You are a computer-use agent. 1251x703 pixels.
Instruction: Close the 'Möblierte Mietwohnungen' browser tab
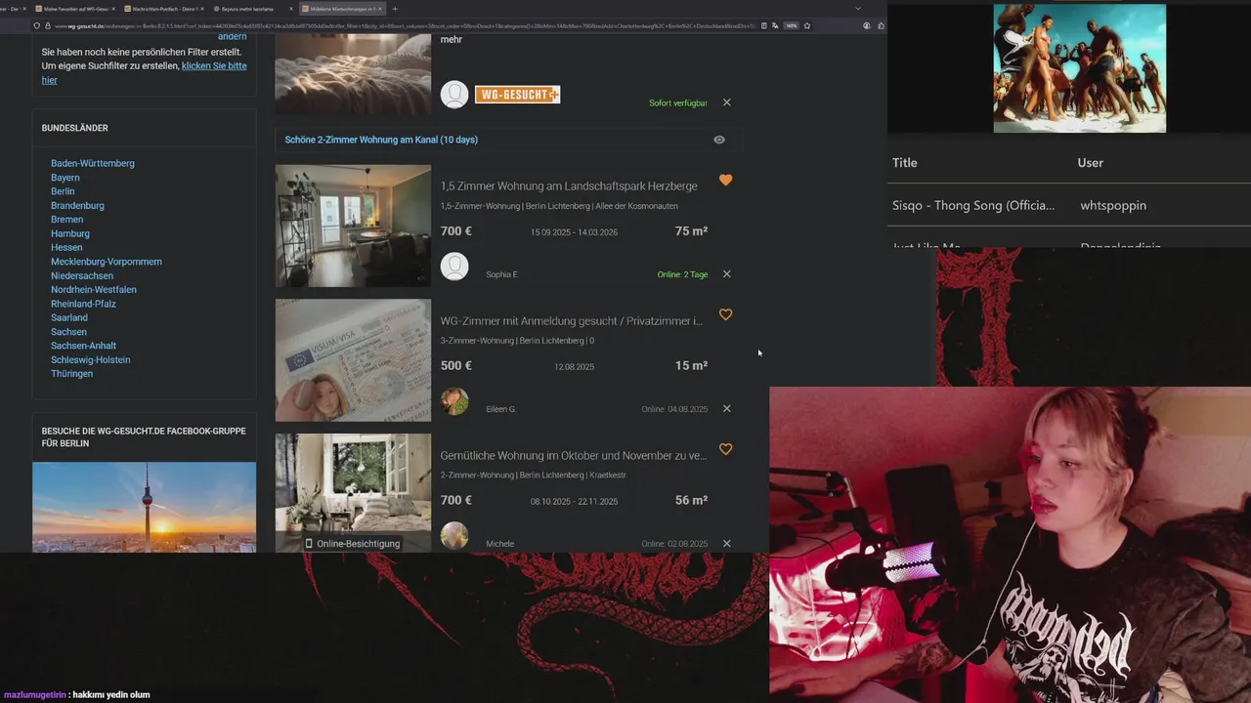382,9
